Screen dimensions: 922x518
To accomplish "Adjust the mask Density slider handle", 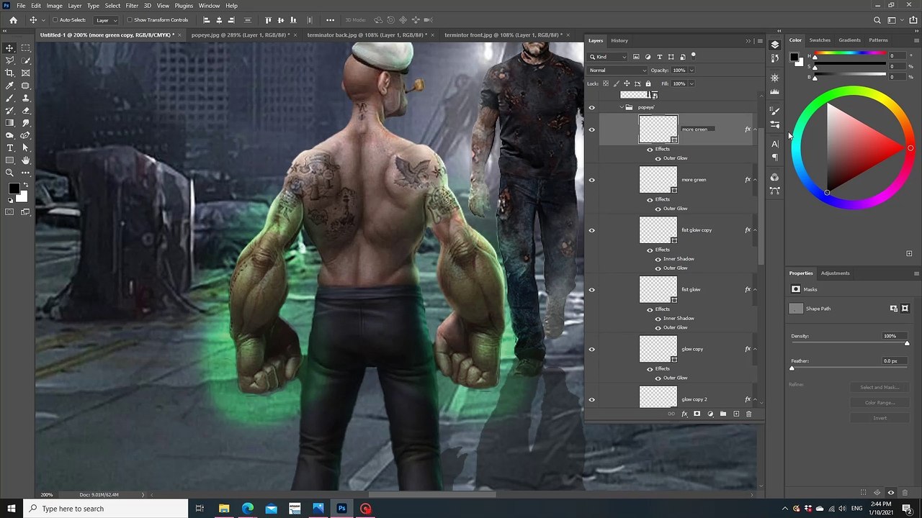I will tap(907, 343).
